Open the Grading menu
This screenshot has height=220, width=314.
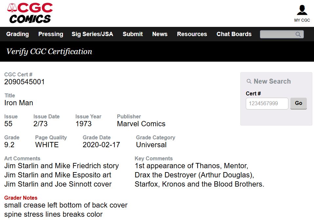18,34
